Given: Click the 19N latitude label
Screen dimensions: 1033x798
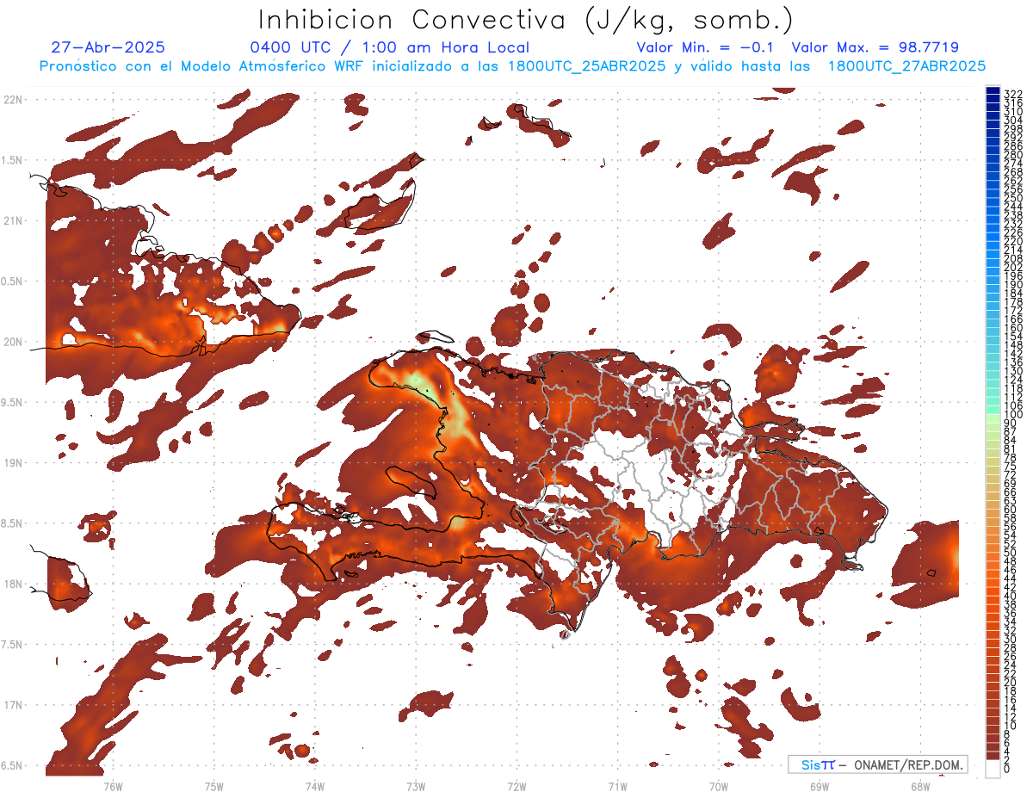Looking at the screenshot, I should [x=13, y=462].
